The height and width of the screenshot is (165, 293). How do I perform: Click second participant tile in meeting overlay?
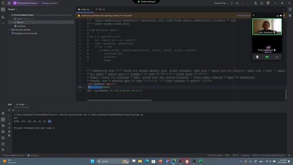tap(267, 44)
